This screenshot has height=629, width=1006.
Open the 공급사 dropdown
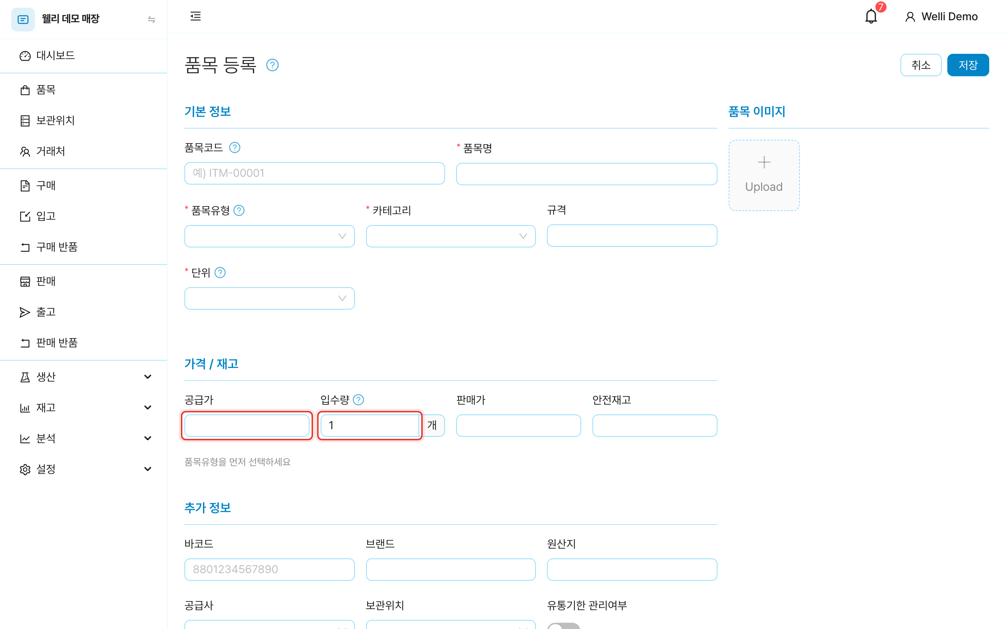(269, 625)
